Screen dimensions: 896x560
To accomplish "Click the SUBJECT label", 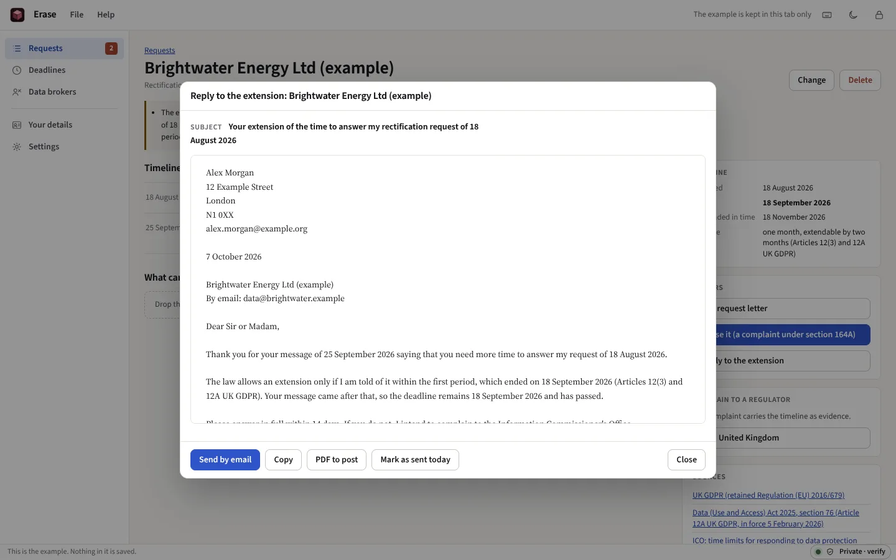I will pos(206,127).
